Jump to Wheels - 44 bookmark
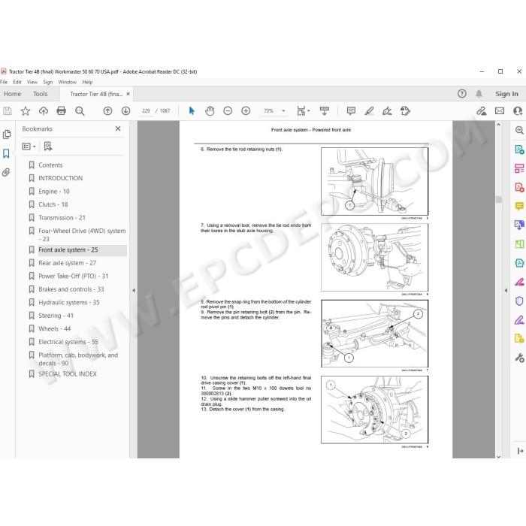The image size is (526, 526). click(55, 329)
